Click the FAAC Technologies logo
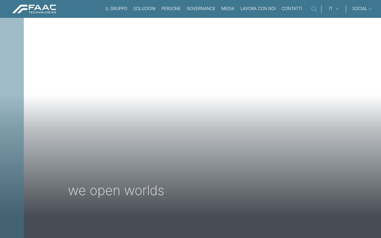381x238 pixels. tap(34, 9)
